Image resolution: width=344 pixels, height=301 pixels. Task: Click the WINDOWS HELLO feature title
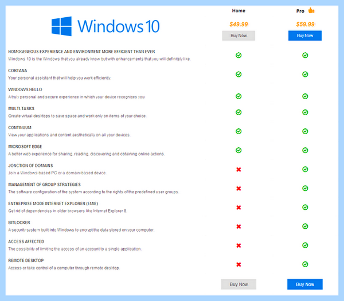click(25, 89)
